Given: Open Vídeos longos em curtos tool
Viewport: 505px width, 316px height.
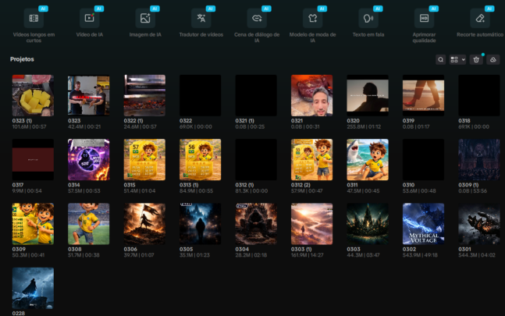Looking at the screenshot, I should [x=34, y=18].
